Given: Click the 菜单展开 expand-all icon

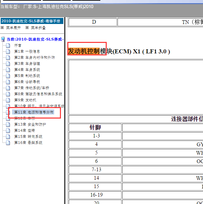Looking at the screenshot, I should pos(2,28).
